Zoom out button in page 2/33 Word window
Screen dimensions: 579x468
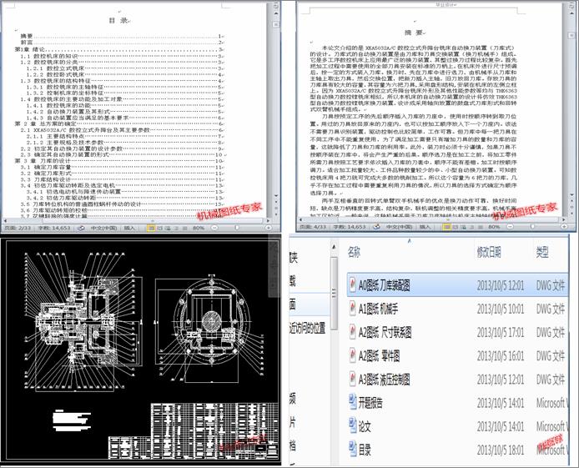(214, 228)
